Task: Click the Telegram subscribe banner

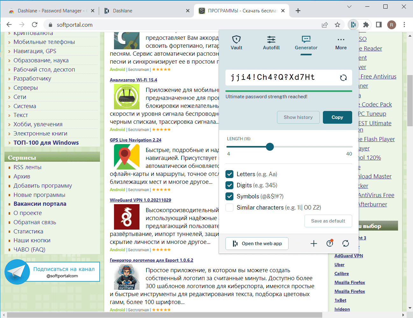Action: coord(52,272)
